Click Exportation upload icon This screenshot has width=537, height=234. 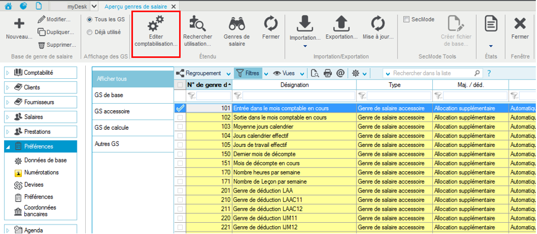click(341, 28)
